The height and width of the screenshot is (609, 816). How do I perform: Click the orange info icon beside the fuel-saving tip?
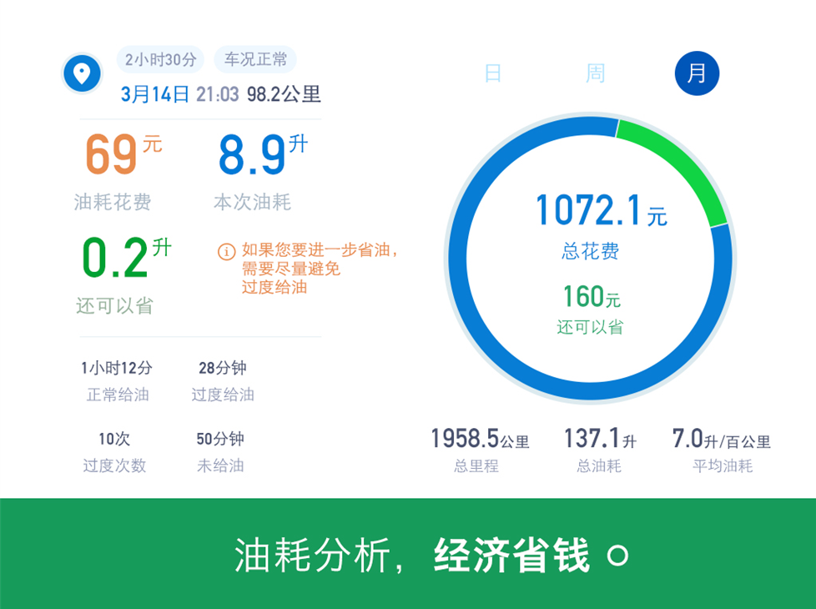pos(226,251)
